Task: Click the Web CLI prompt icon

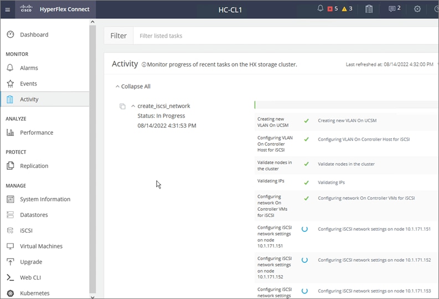Action: tap(10, 277)
